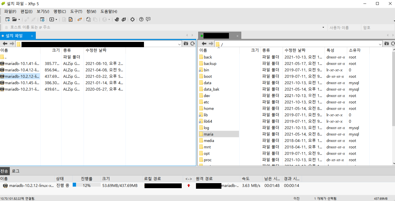Go forward in the remote pane
Viewport: 395px width, 201px height.
211,44
